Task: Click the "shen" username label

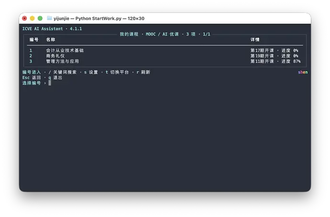Action: pos(303,72)
